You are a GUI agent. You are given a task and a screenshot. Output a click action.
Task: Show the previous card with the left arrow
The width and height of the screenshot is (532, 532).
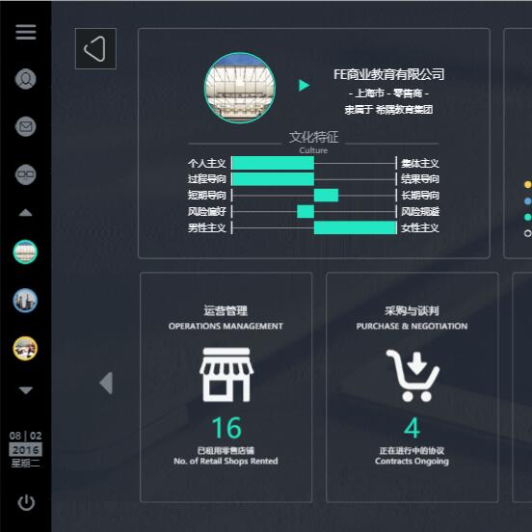tap(106, 383)
